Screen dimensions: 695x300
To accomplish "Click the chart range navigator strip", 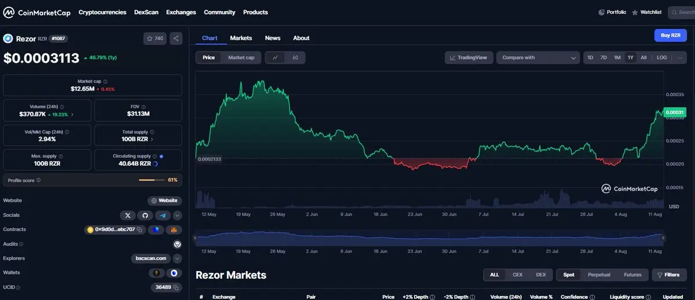I will (x=430, y=237).
